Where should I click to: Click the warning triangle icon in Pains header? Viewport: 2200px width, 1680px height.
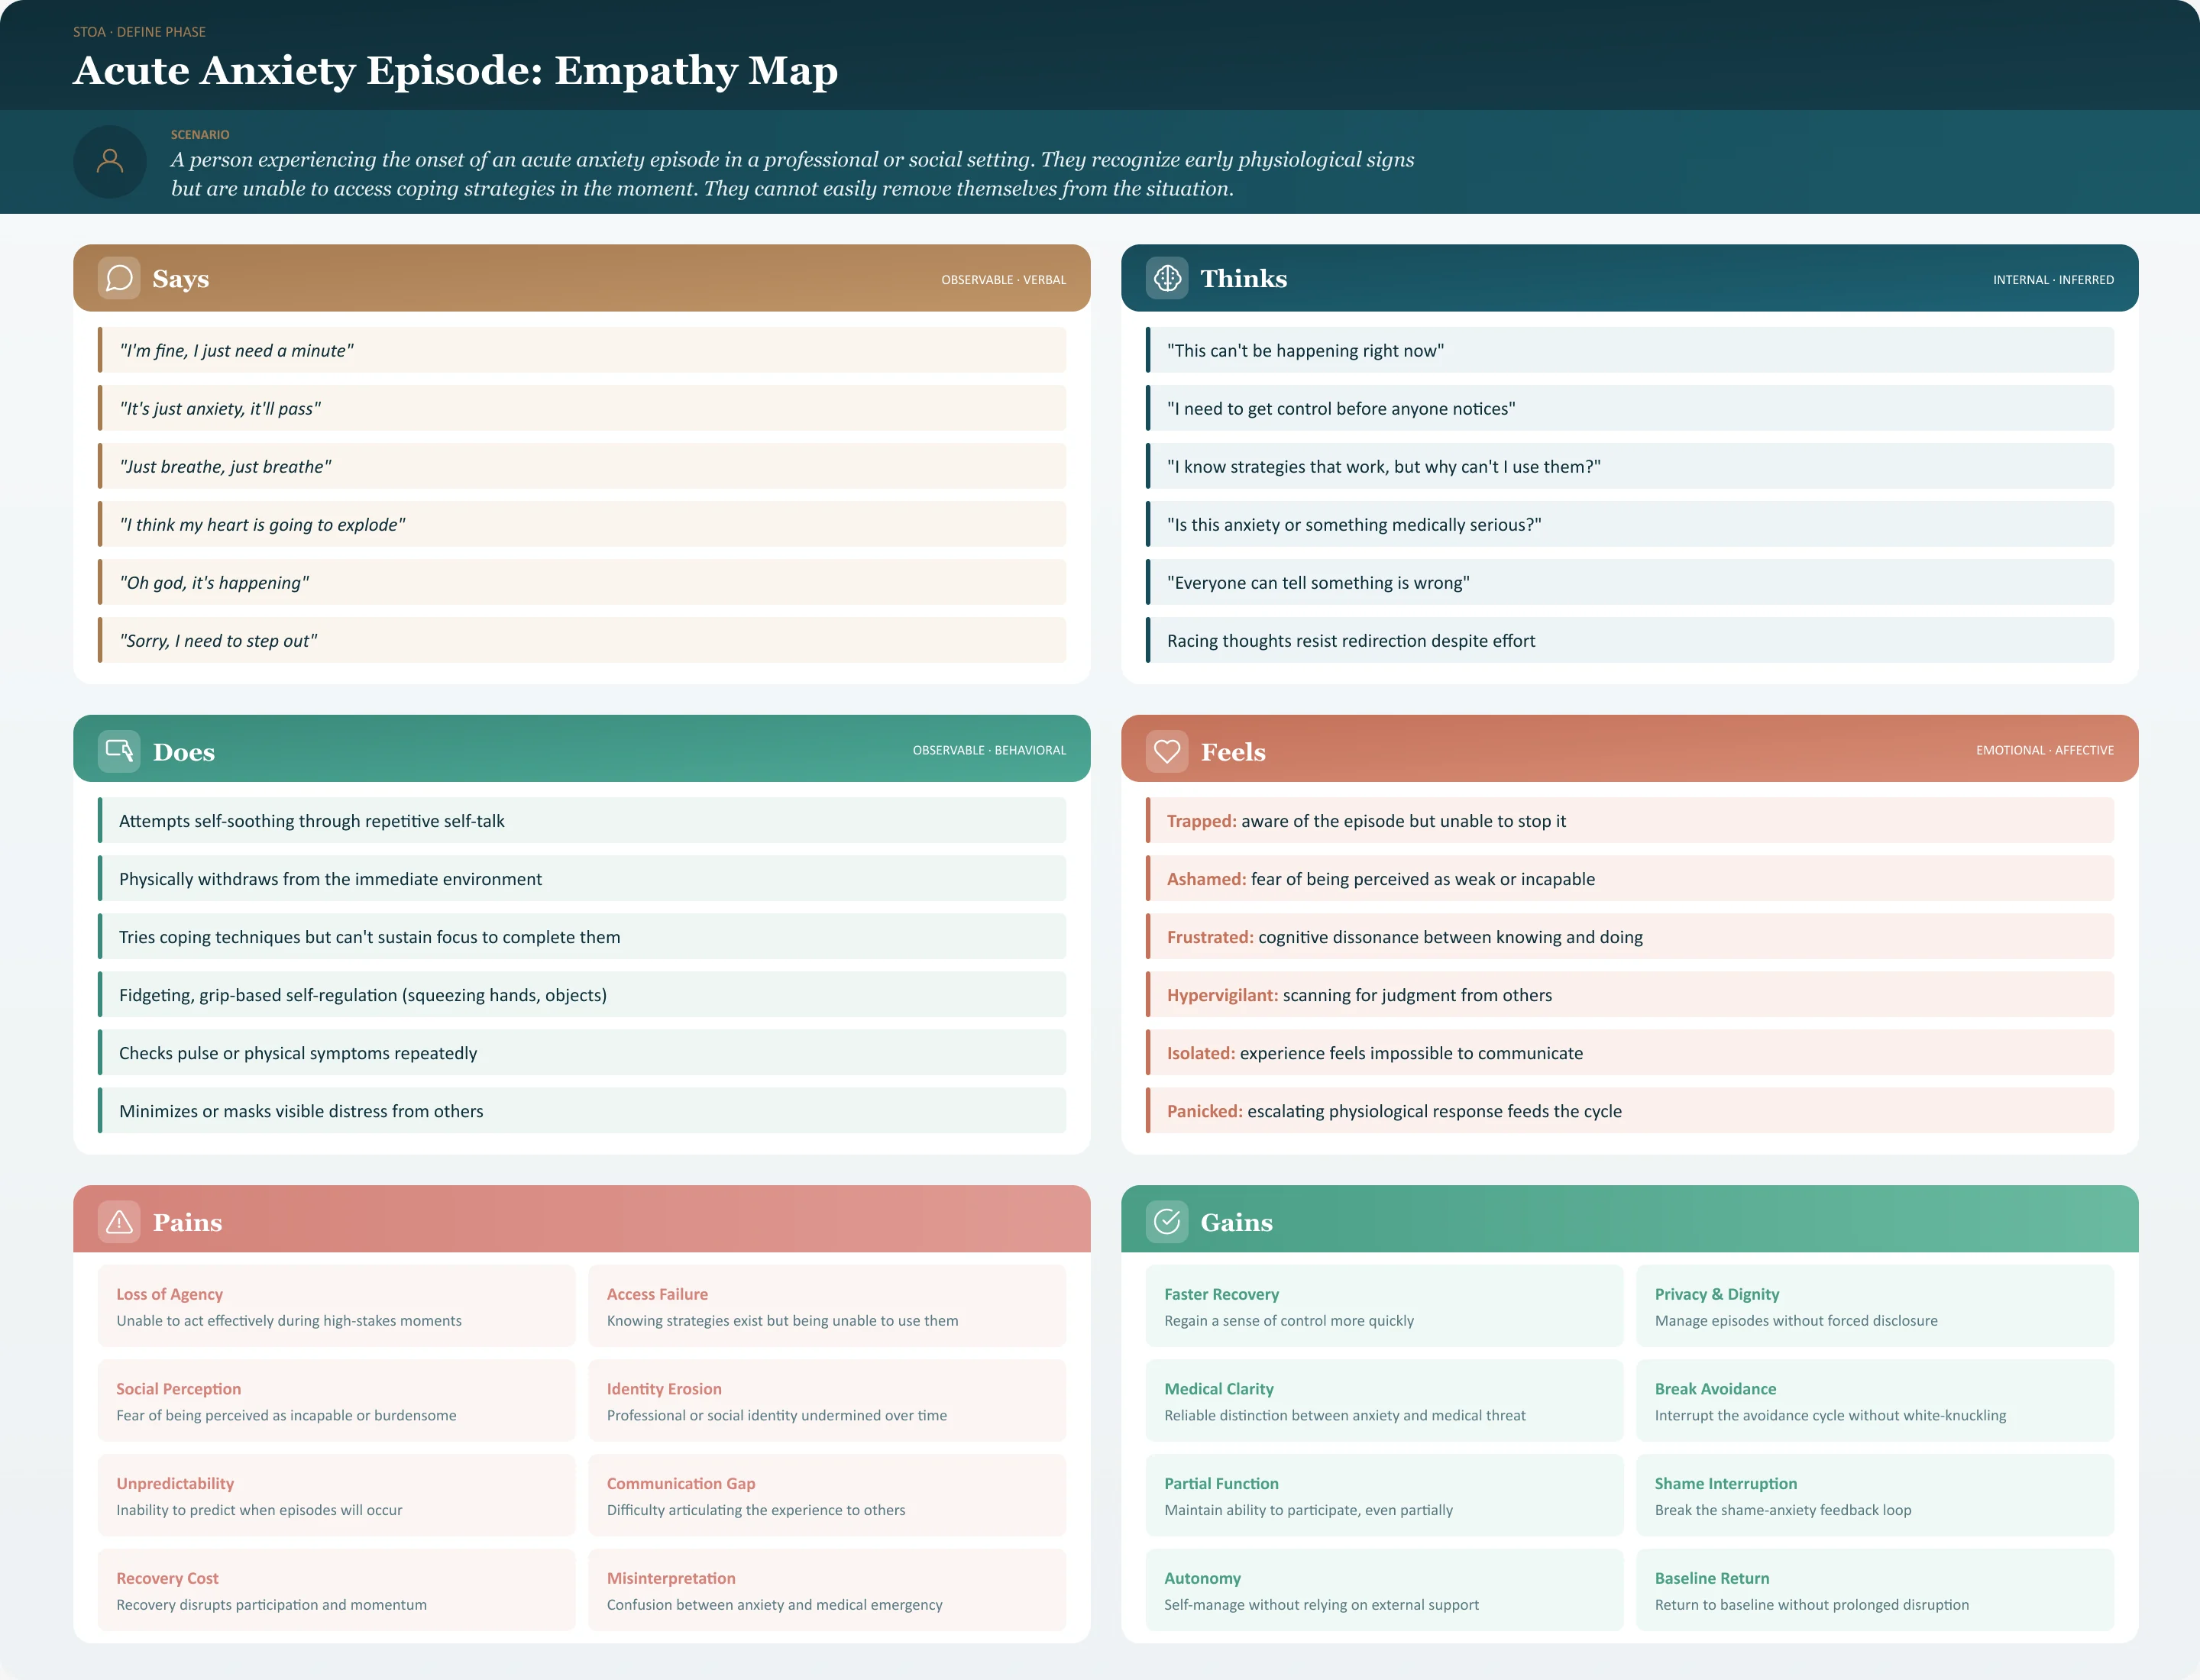tap(119, 1222)
